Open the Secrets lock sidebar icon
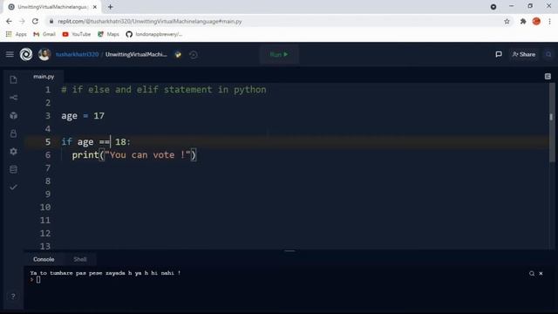Image resolution: width=558 pixels, height=314 pixels. point(14,133)
